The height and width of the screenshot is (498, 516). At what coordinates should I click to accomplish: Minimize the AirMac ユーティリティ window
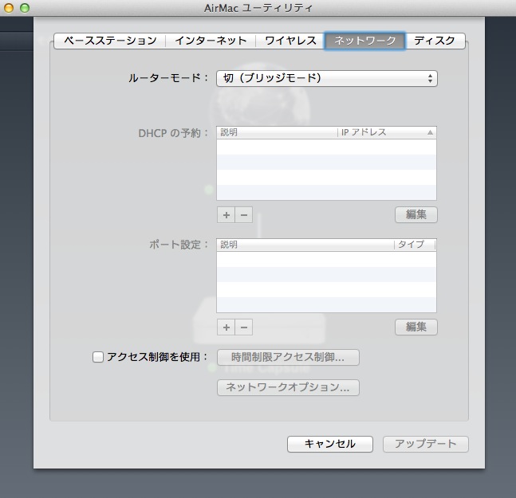9,7
